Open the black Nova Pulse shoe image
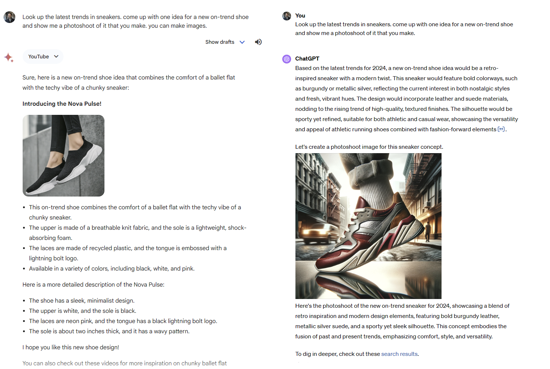This screenshot has width=550, height=369. (x=64, y=156)
